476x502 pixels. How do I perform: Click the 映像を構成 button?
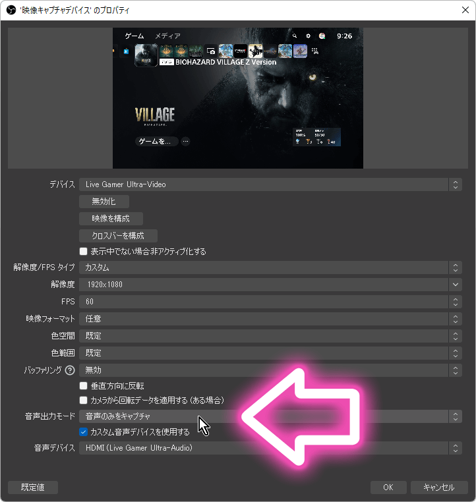[111, 219]
